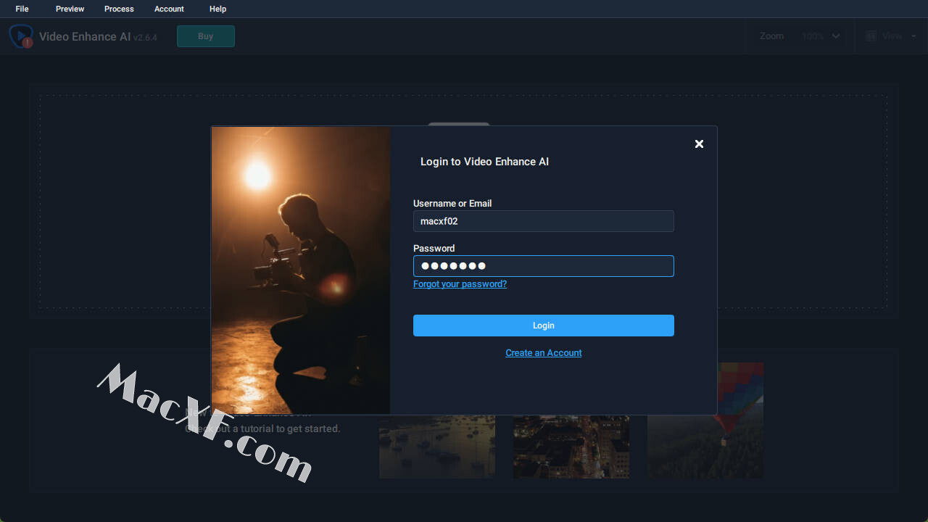Click Forgot your password link
This screenshot has height=522, width=928.
click(x=460, y=284)
